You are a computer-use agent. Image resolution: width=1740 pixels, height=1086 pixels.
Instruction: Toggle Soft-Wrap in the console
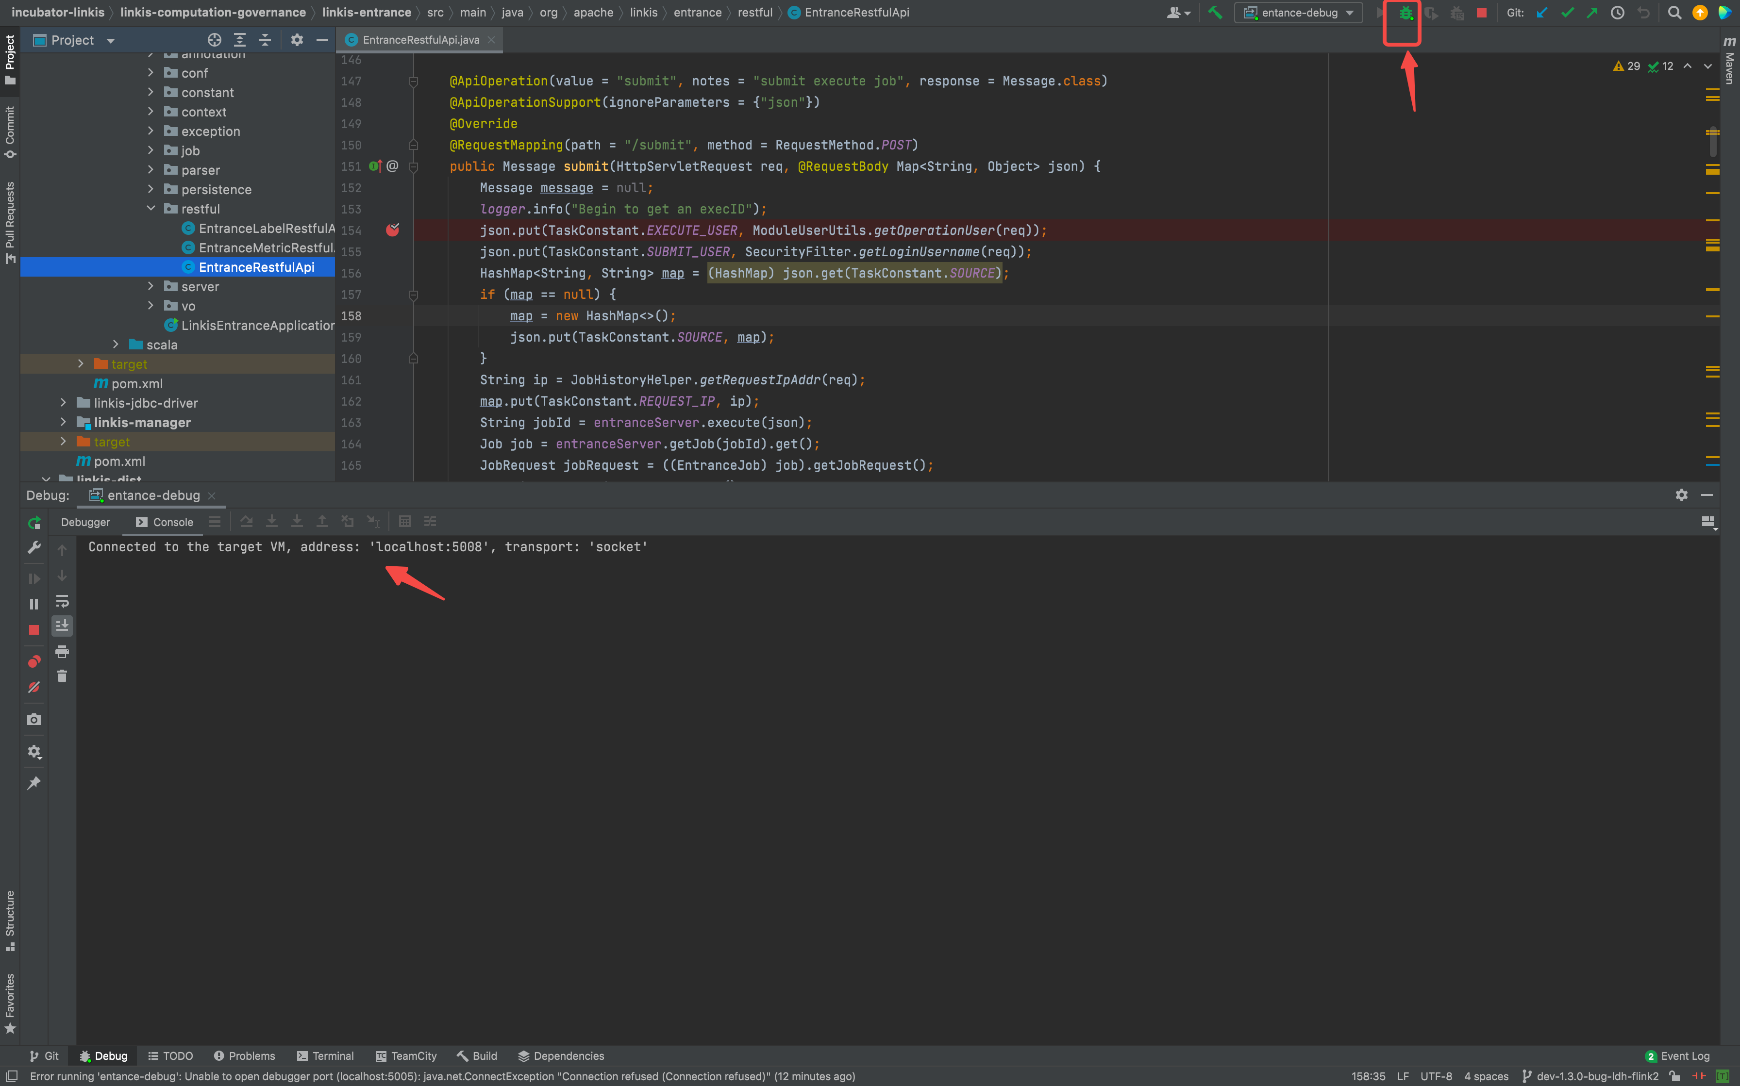click(x=63, y=601)
